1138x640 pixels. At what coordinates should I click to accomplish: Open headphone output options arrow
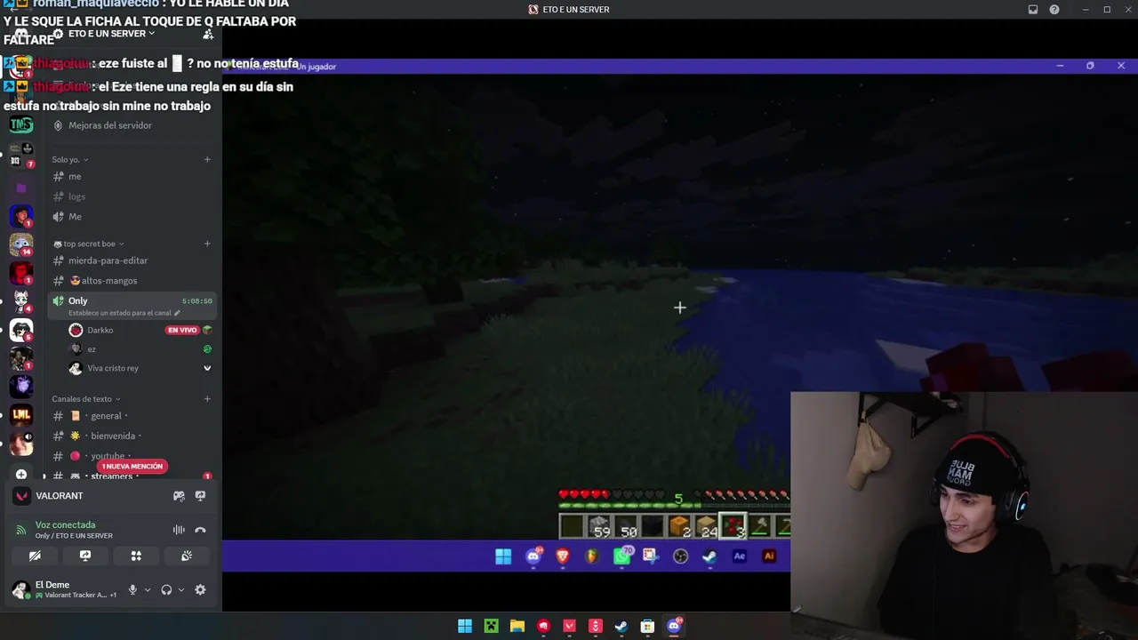tap(181, 589)
